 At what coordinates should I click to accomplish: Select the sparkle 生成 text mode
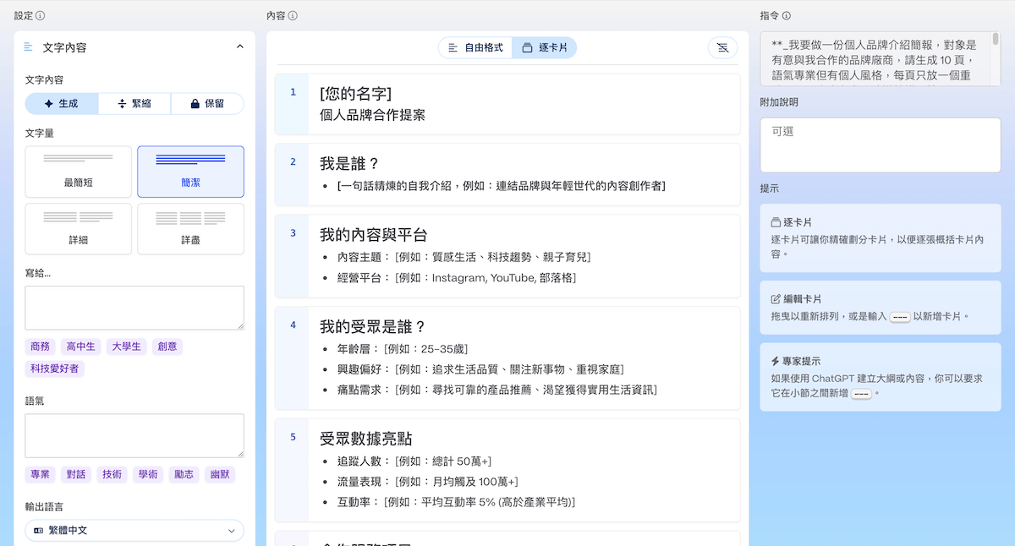[61, 103]
